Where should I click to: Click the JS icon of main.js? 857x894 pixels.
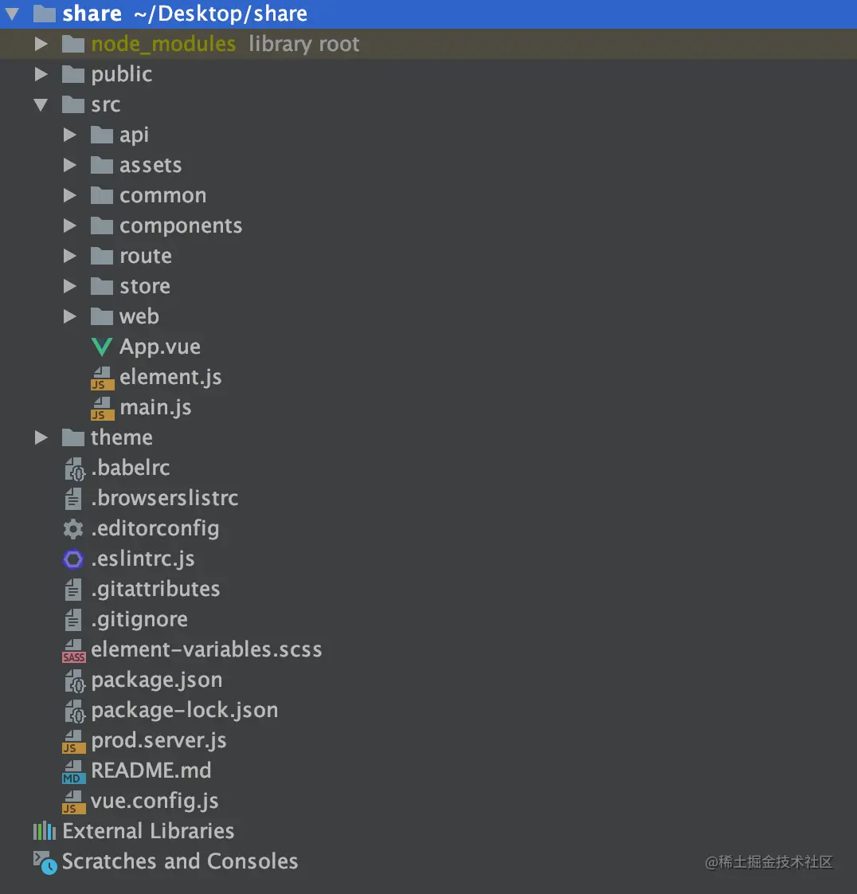[102, 408]
